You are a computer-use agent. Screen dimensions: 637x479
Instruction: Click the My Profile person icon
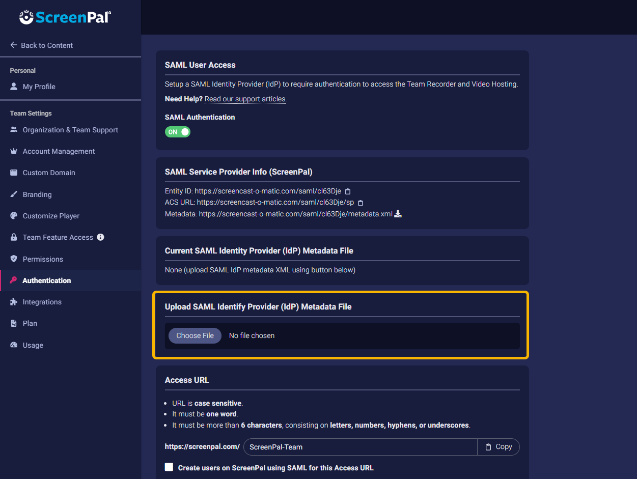point(14,87)
